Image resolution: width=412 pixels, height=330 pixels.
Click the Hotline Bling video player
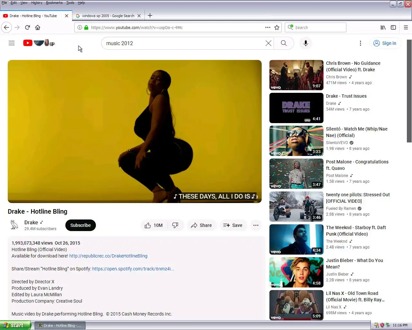coord(135,131)
